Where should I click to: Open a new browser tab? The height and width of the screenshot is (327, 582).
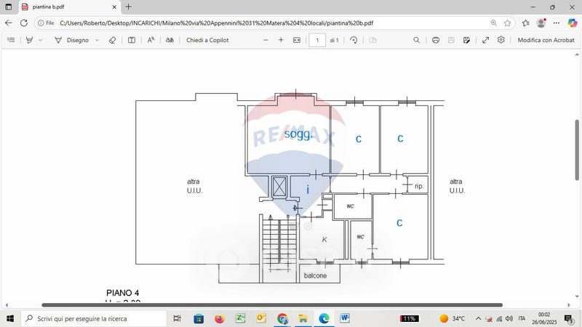click(x=129, y=7)
